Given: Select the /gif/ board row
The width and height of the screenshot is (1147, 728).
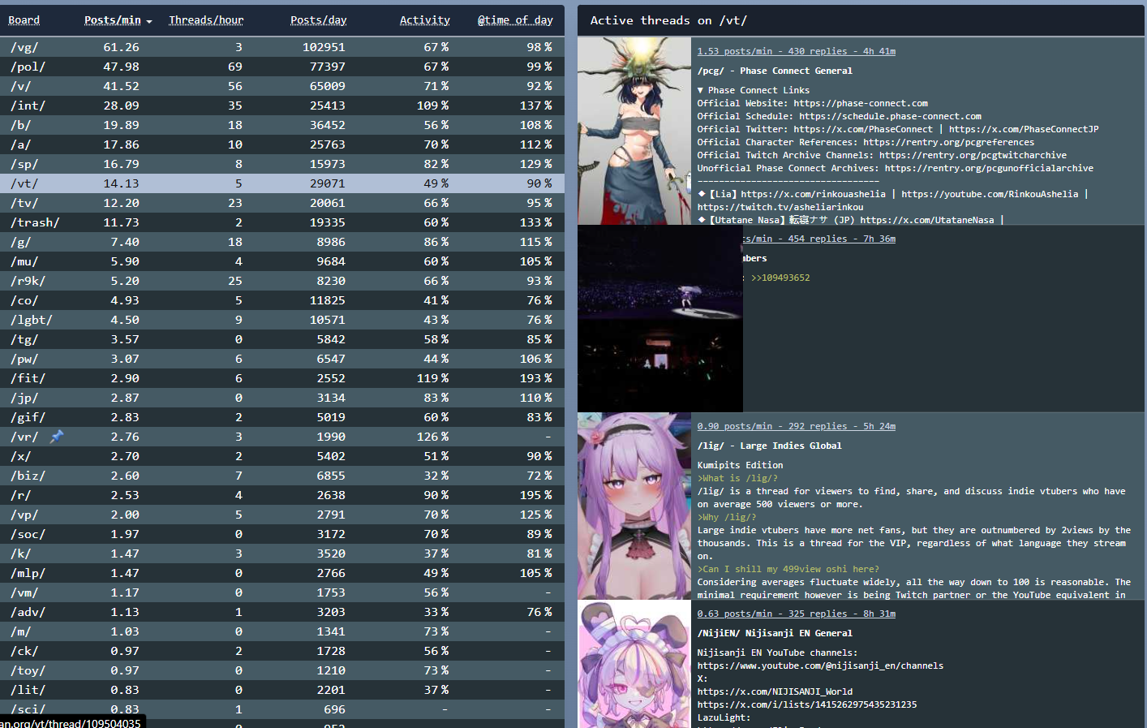Looking at the screenshot, I should [282, 417].
